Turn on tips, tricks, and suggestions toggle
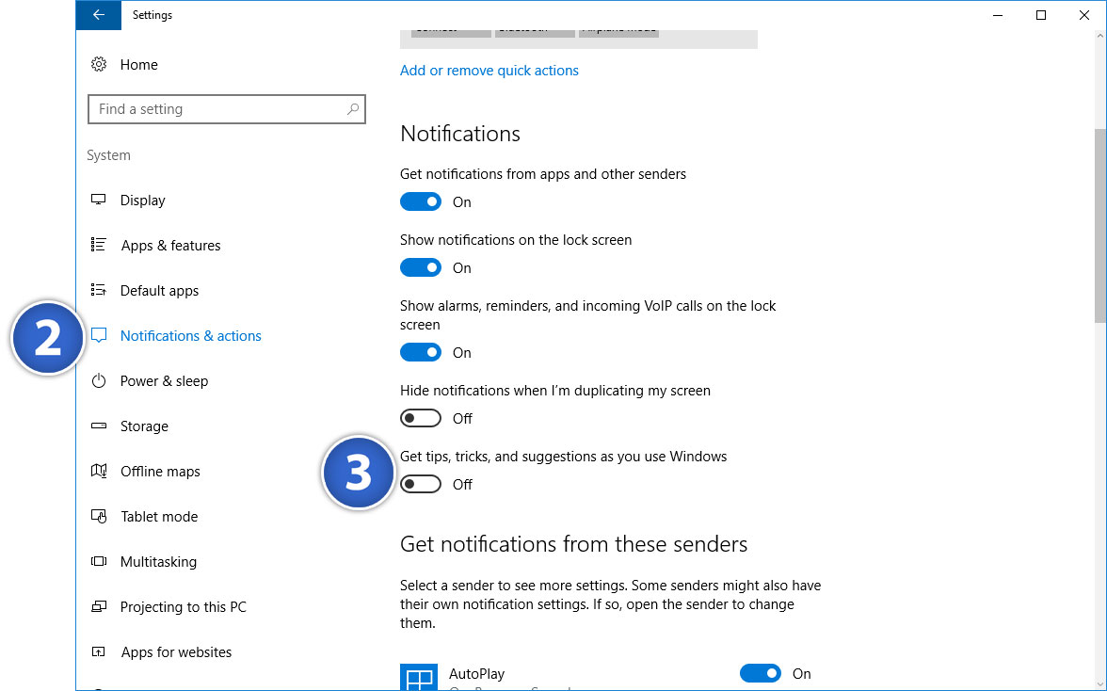 coord(421,483)
